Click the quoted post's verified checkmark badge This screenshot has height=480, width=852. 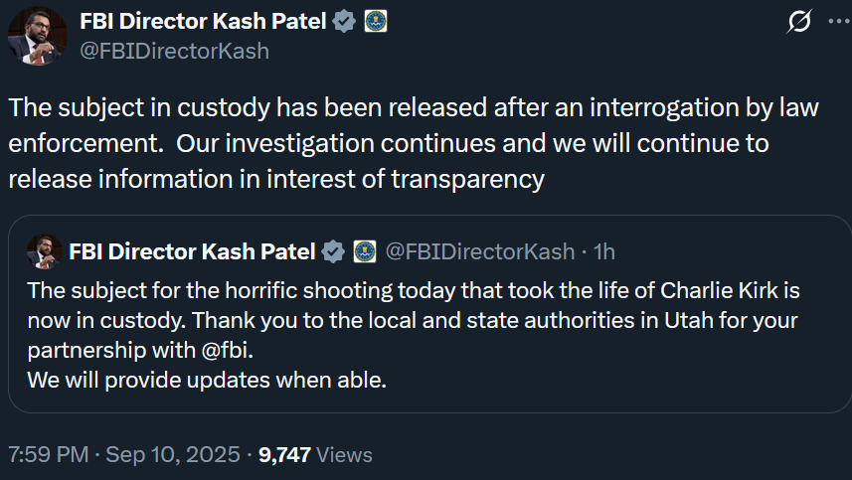tap(333, 251)
